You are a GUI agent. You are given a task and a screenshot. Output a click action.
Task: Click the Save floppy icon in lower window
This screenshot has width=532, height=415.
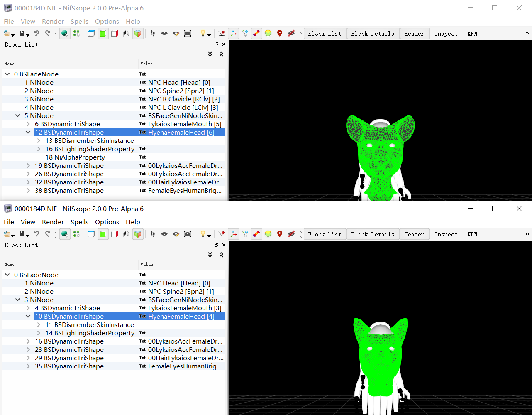(x=22, y=234)
